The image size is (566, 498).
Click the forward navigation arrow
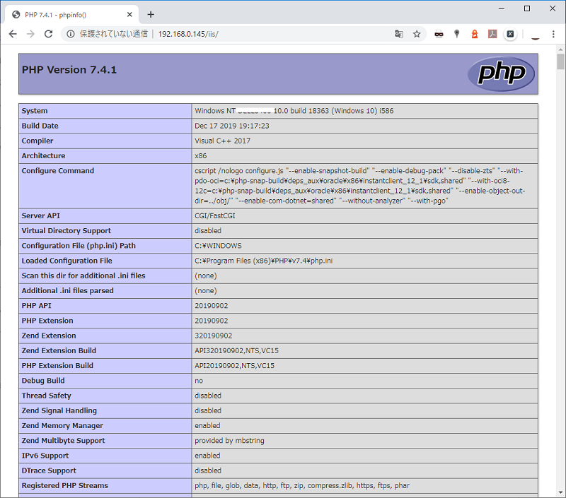click(30, 34)
